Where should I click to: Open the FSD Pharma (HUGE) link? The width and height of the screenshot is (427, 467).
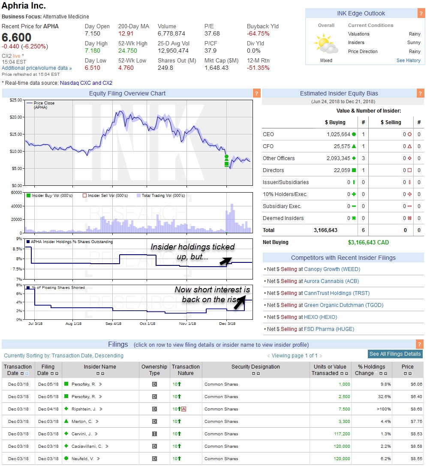[329, 329]
